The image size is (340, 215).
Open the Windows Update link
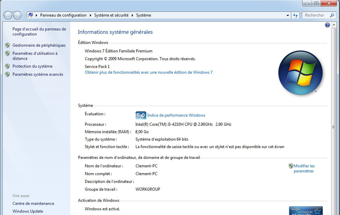coord(28,211)
